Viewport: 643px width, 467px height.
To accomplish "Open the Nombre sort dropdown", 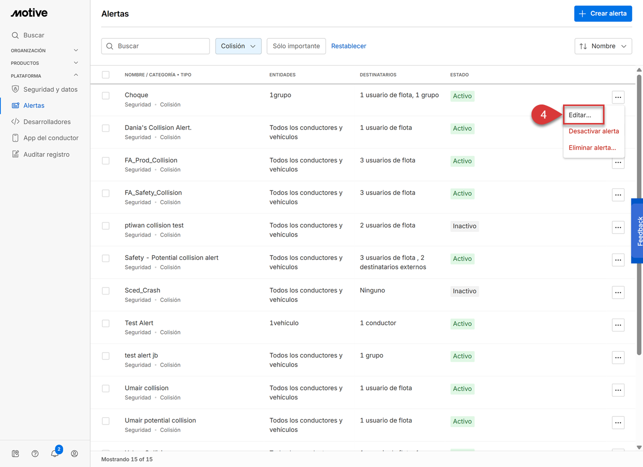I will click(x=603, y=46).
